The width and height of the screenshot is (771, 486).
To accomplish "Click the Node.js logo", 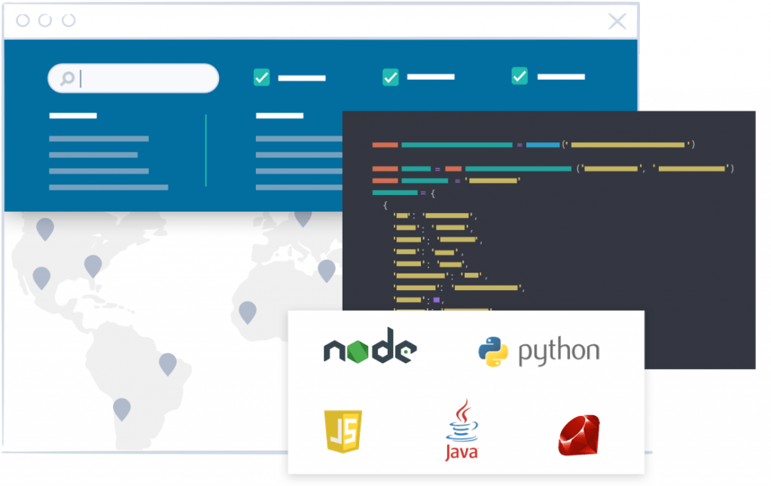I will click(x=370, y=346).
